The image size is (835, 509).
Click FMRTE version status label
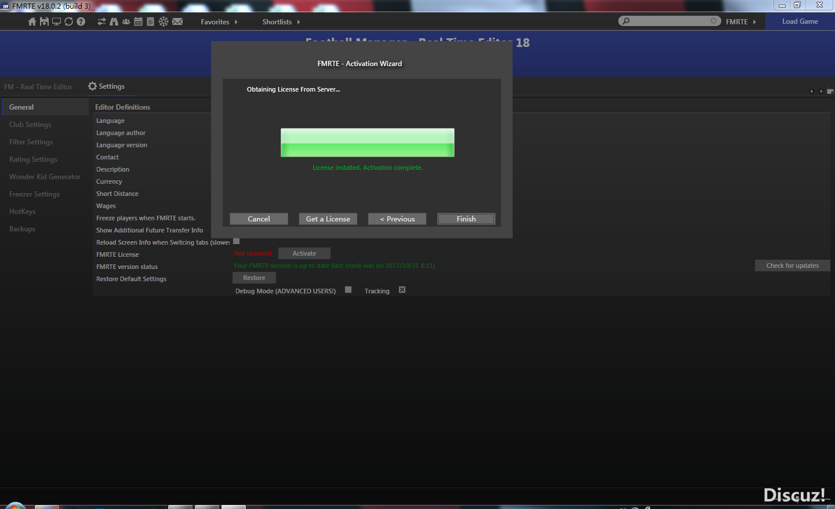point(127,267)
